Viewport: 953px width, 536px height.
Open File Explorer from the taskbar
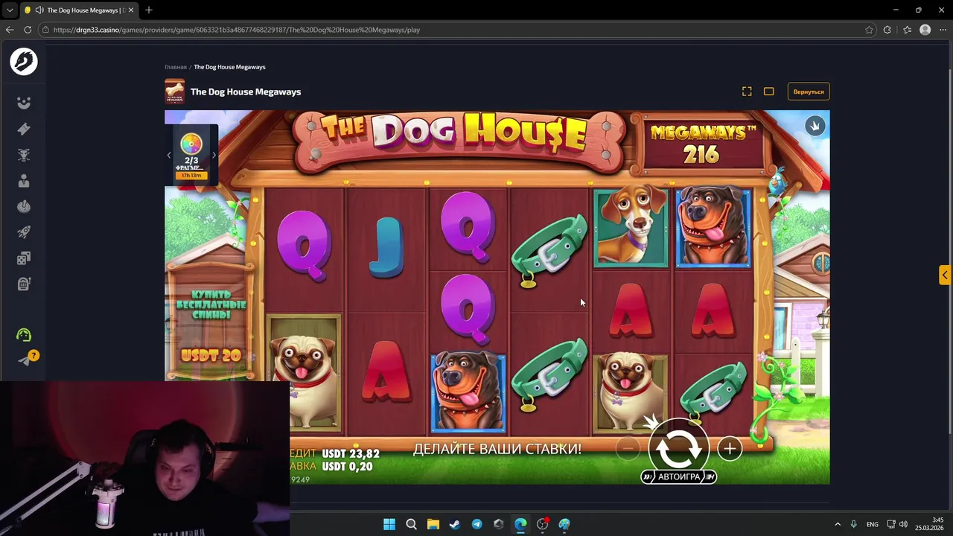(x=433, y=524)
